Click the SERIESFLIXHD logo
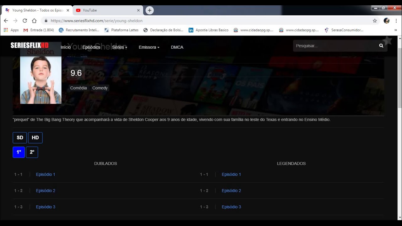 [x=30, y=46]
